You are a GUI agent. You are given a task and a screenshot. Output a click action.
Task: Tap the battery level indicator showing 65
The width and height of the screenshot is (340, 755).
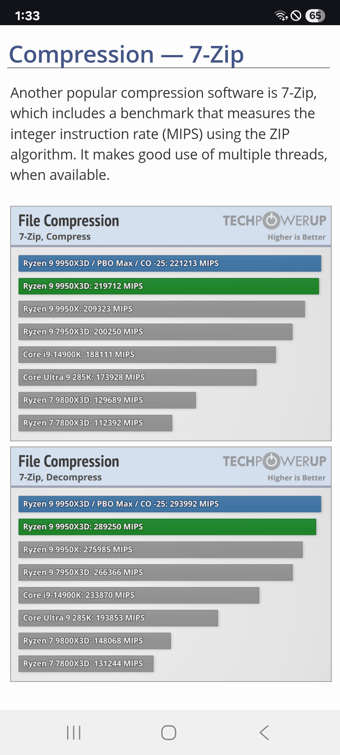click(x=315, y=15)
